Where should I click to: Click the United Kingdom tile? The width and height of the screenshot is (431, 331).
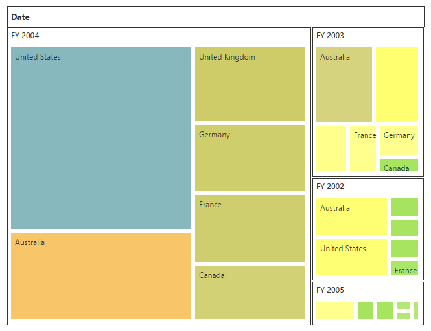[250, 84]
